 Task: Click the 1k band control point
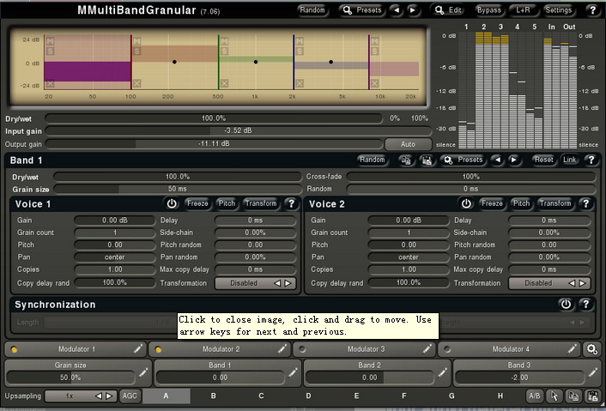[x=256, y=62]
